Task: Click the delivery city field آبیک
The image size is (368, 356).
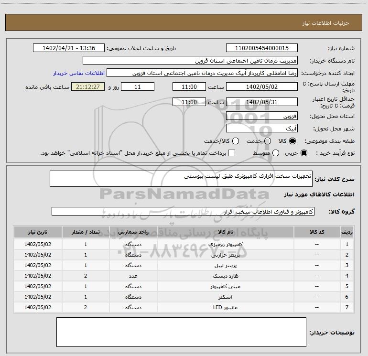Action: (x=262, y=129)
